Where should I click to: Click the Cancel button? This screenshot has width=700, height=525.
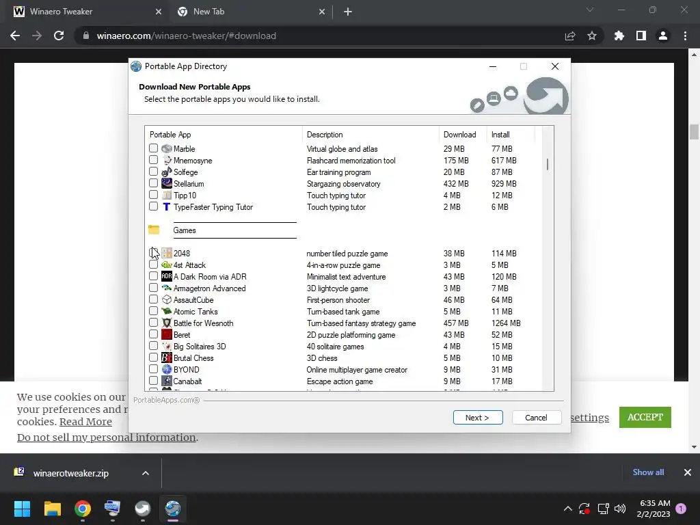click(x=536, y=418)
